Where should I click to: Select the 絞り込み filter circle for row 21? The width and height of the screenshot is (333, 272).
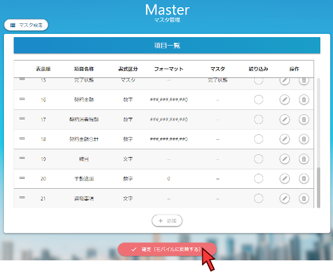(x=258, y=198)
